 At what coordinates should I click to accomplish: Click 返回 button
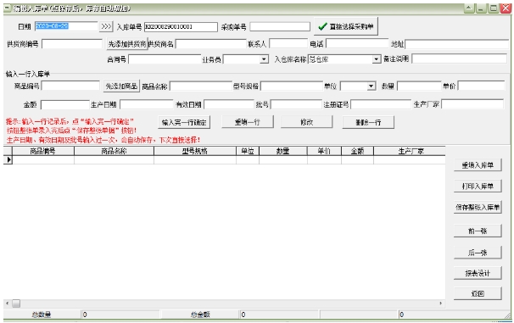tap(478, 294)
